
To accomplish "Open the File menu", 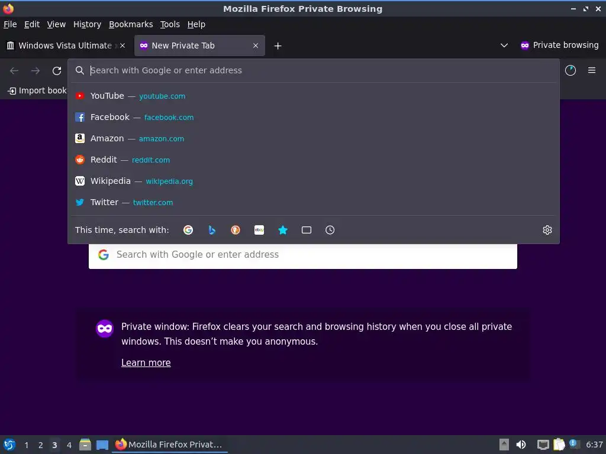I will tap(10, 24).
